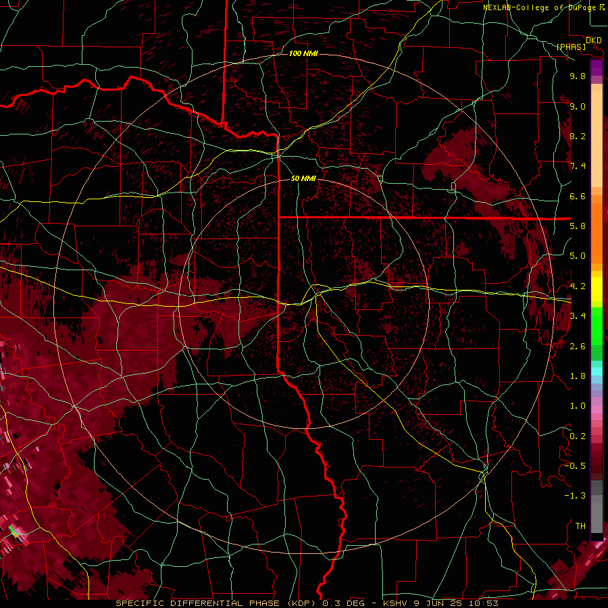
Task: Click the 9.8 value on the color scale
Action: (x=578, y=76)
